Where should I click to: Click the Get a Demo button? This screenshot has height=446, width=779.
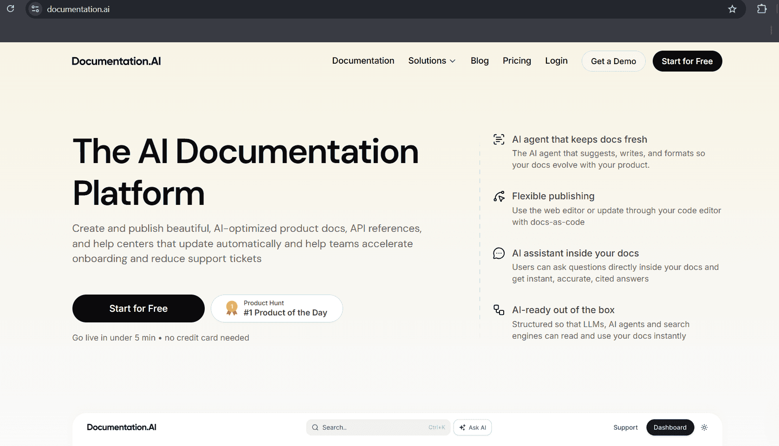coord(613,61)
